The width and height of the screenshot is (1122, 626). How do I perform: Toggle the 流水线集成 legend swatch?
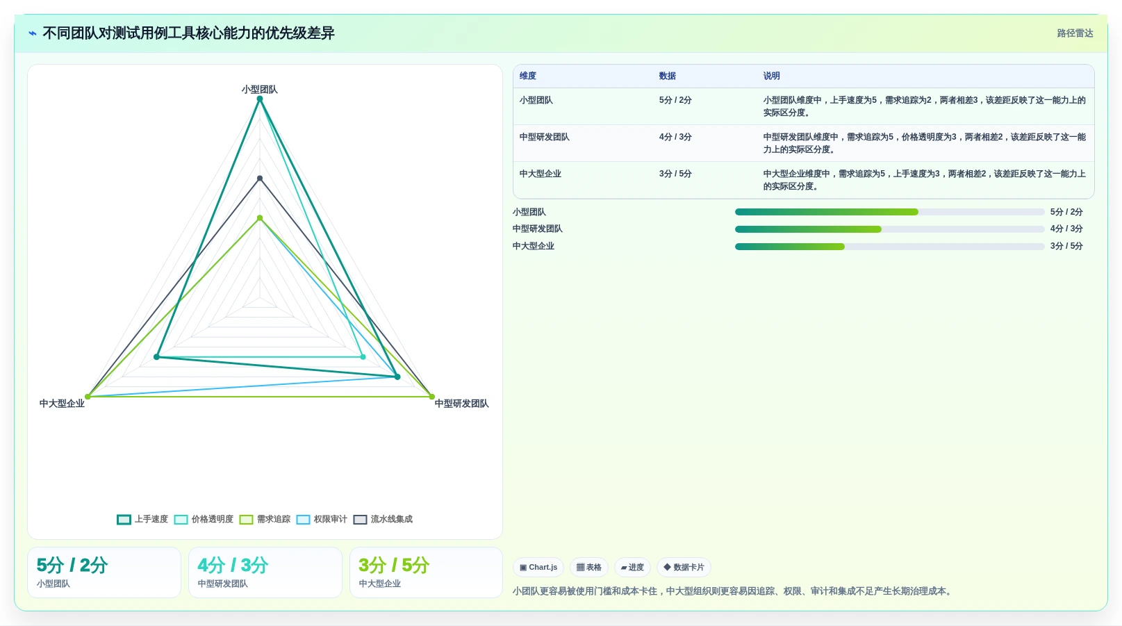tap(360, 520)
